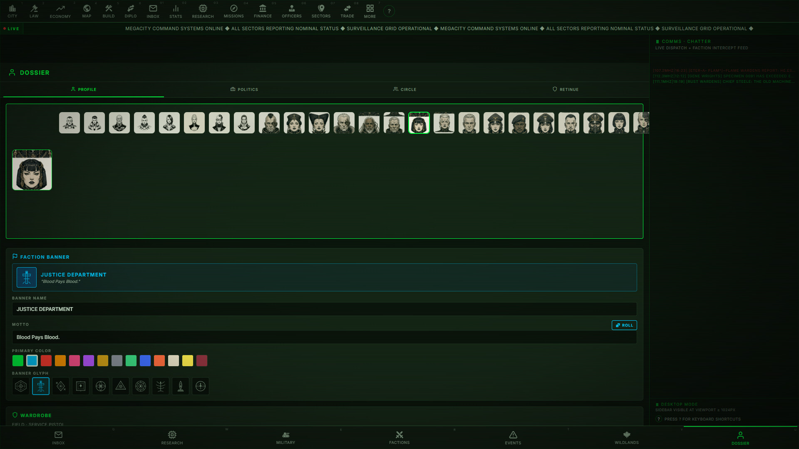
Task: Open Military in bottom navigation
Action: click(285, 438)
